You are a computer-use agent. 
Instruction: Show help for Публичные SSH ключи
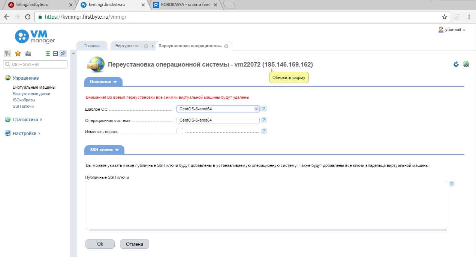452,184
